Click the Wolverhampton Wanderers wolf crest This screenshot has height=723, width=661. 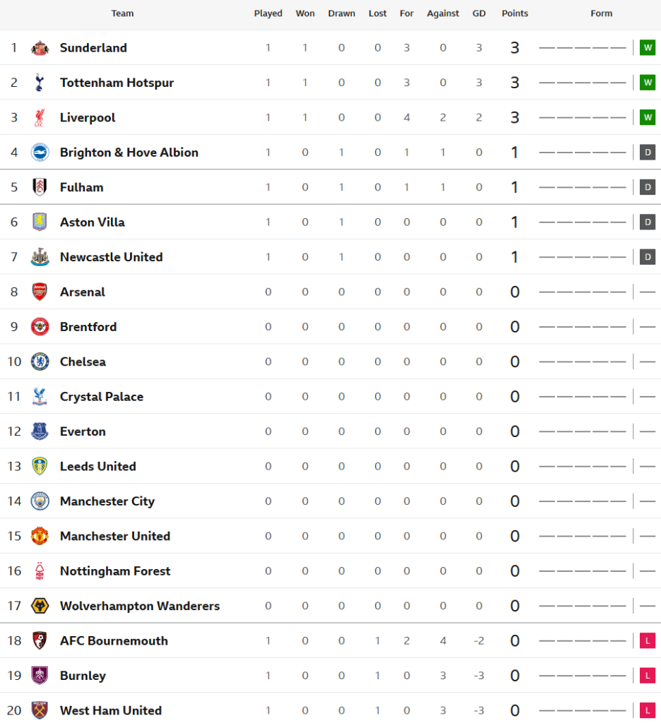(40, 606)
